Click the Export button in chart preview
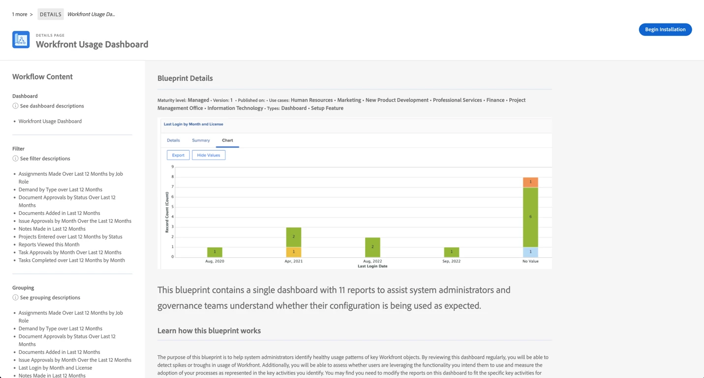Screen dimensions: 704x378 [178, 155]
